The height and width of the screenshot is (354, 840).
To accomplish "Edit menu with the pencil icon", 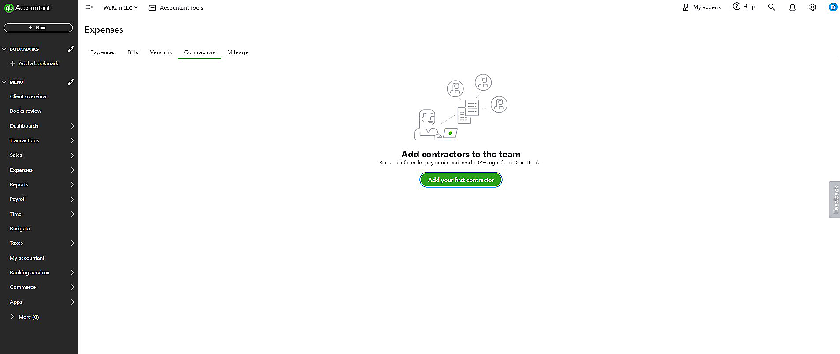I will tap(71, 82).
